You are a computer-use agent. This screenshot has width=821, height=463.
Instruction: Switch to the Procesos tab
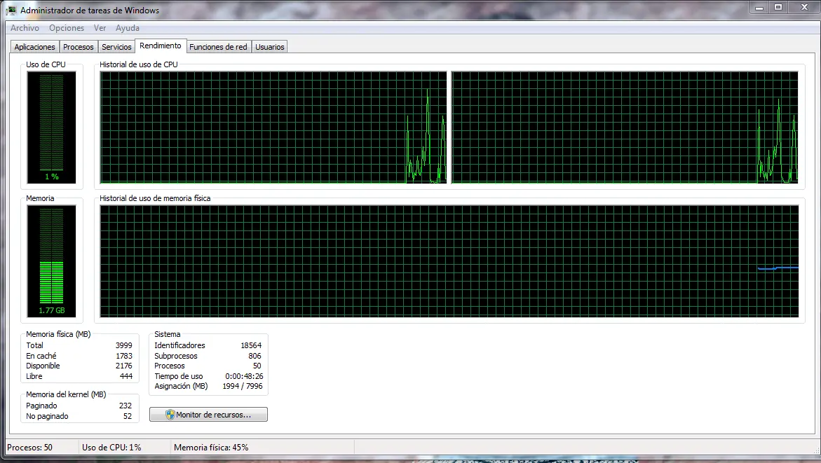click(78, 47)
